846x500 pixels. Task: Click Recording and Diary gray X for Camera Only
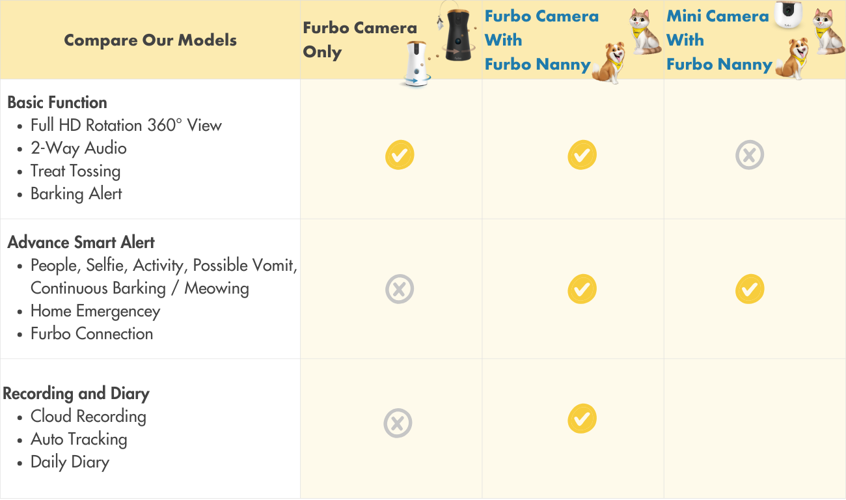[x=398, y=423]
